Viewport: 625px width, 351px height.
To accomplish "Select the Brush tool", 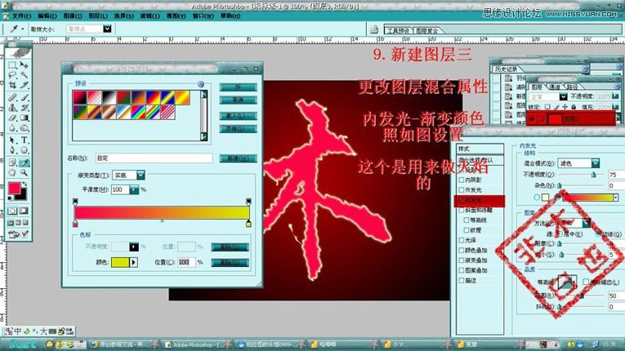I will click(25, 97).
